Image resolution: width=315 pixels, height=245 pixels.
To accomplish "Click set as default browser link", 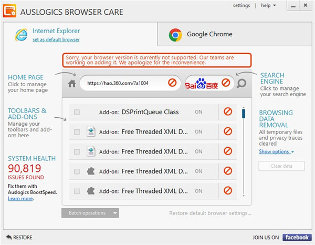I will coord(56,39).
